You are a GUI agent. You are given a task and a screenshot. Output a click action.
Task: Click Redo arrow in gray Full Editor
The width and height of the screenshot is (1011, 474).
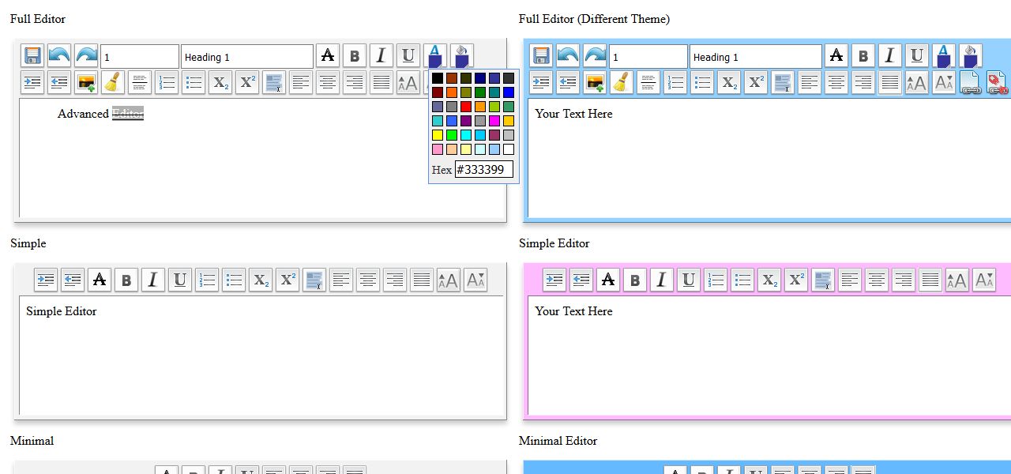click(x=86, y=56)
